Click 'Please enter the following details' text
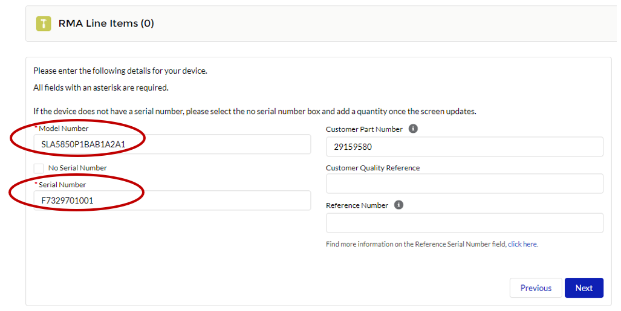The image size is (621, 311). (x=120, y=71)
